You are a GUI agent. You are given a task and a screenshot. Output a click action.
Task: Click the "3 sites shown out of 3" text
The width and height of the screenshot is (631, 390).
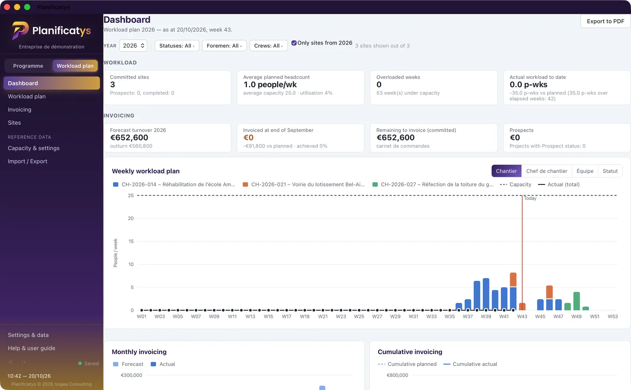pos(382,46)
